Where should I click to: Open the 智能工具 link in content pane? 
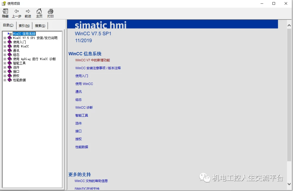(x=82, y=115)
